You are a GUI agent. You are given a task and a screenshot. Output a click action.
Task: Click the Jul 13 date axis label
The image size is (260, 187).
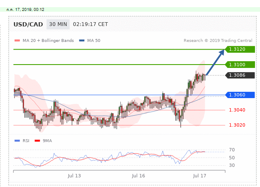(x=74, y=176)
